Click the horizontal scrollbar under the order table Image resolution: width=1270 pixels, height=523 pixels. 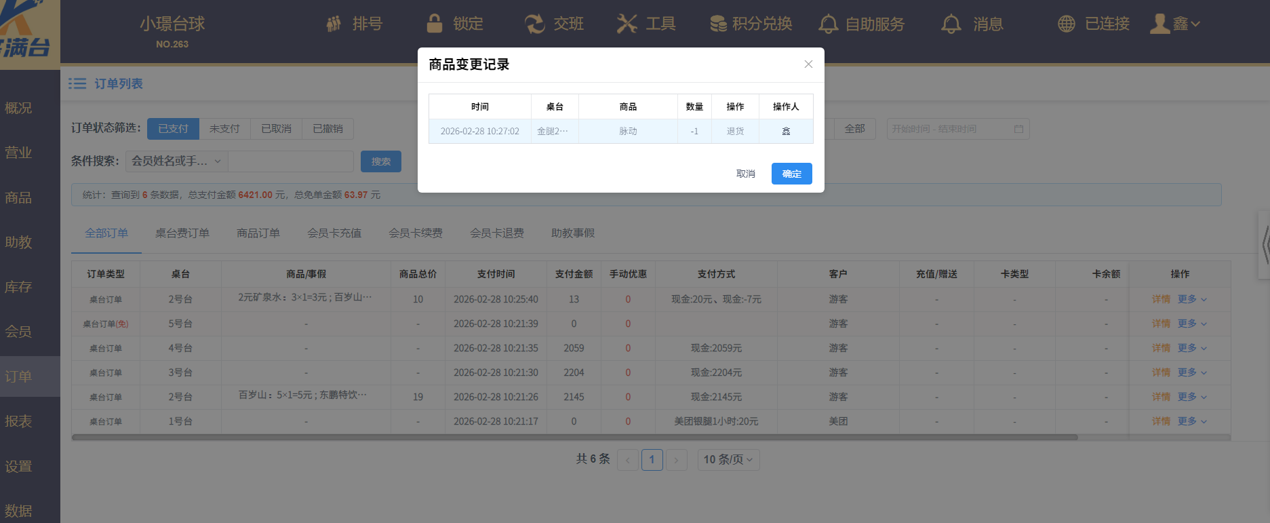(574, 438)
